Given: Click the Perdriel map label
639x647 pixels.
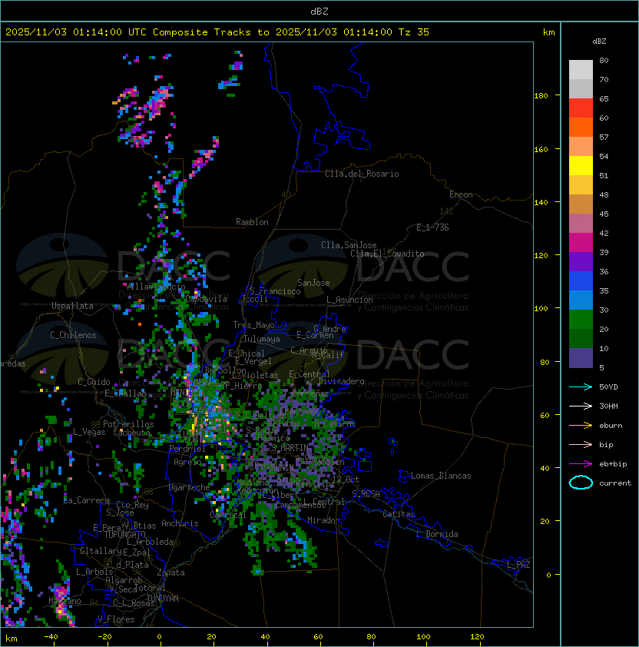Looking at the screenshot, I should pos(187,449).
